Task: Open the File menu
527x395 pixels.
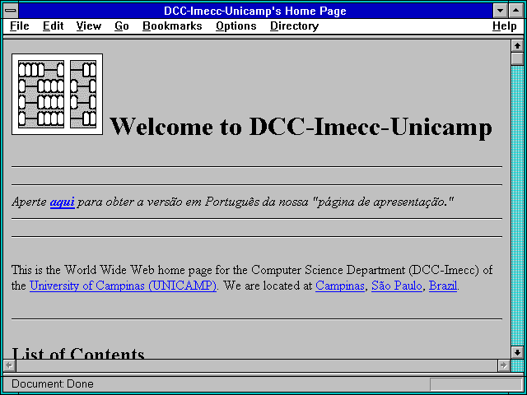Action: 20,26
